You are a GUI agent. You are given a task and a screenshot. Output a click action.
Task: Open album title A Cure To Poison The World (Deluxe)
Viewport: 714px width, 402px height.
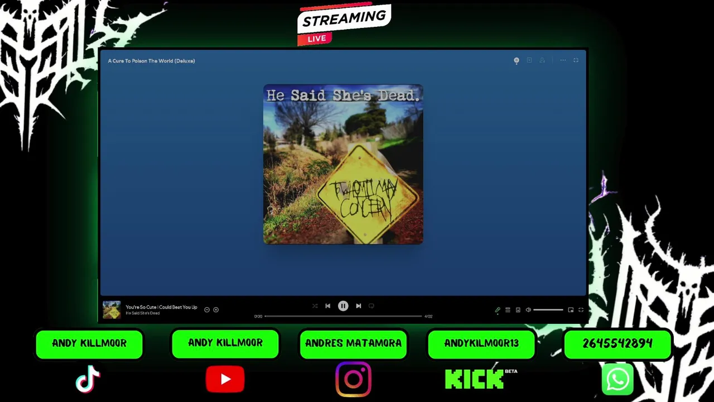151,61
